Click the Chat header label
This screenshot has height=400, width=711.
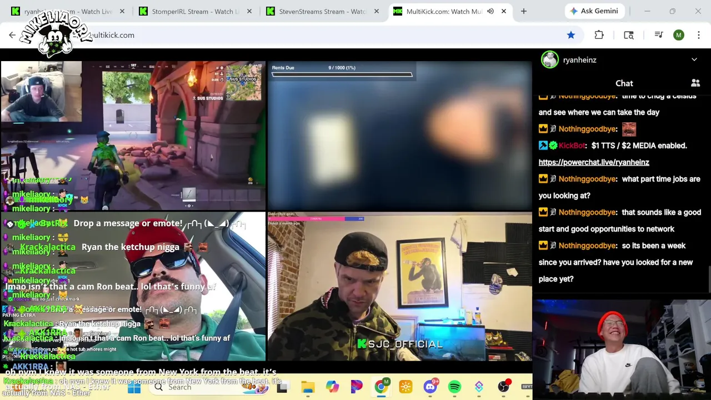[624, 83]
